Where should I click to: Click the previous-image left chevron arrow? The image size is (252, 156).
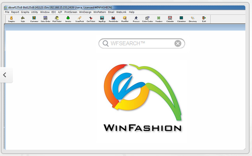click(5, 75)
